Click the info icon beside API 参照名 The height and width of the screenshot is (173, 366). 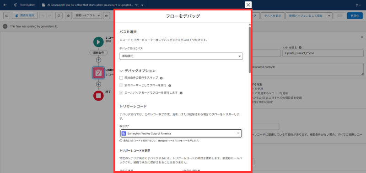pyautogui.click(x=300, y=47)
